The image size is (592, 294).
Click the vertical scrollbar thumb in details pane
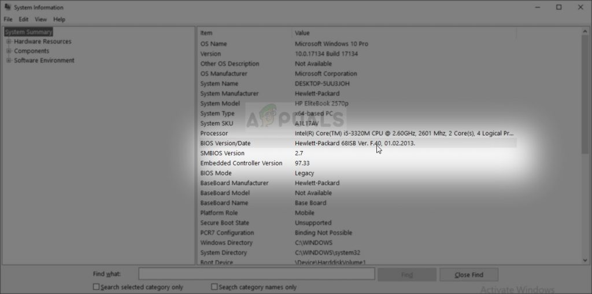pos(585,94)
